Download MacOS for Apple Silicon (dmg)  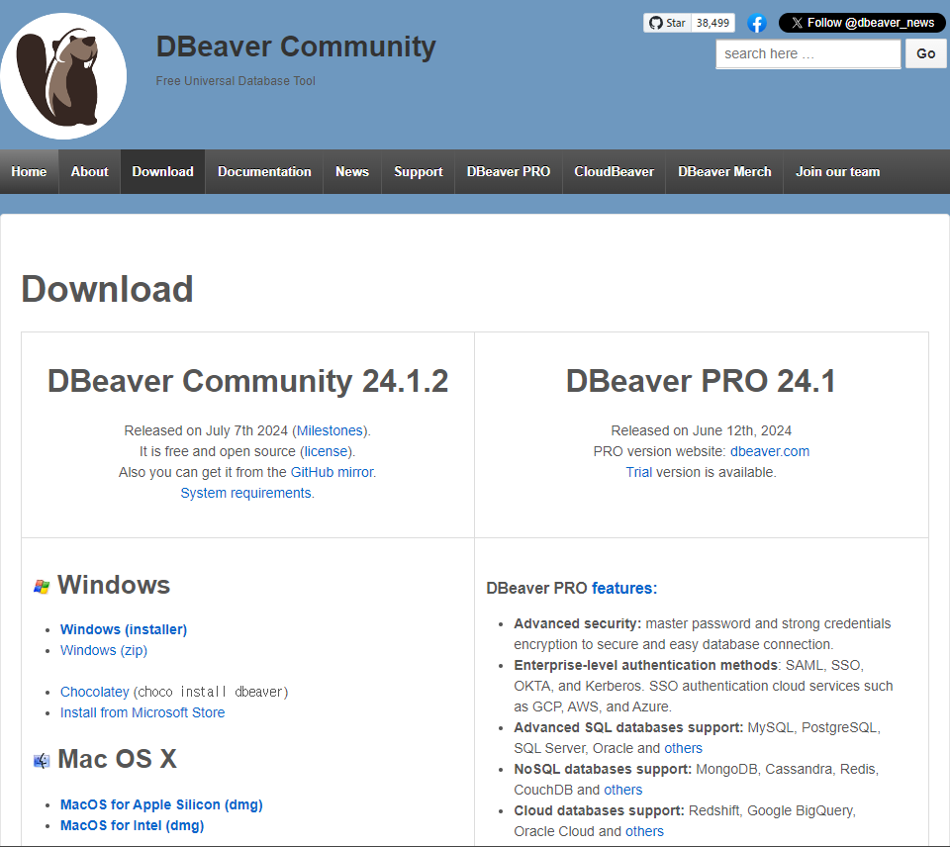click(x=161, y=804)
